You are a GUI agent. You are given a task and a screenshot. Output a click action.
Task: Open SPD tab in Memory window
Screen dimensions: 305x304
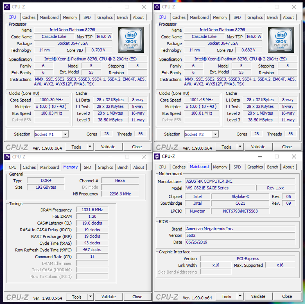point(87,167)
